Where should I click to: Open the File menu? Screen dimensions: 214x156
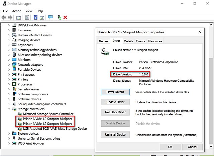click(5, 11)
